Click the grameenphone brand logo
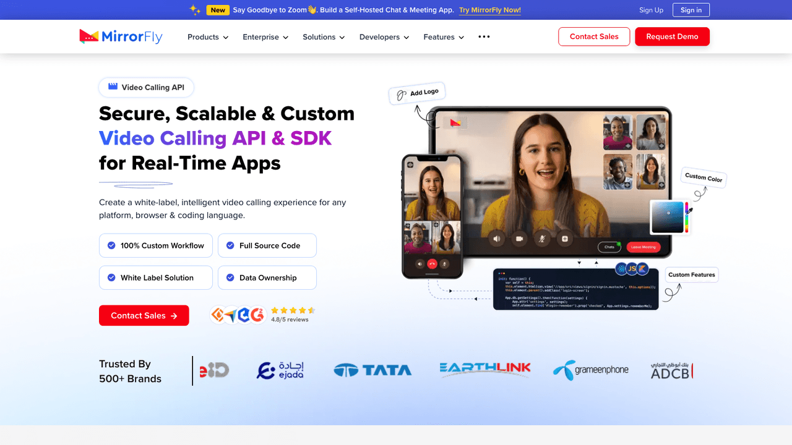792x445 pixels. [590, 370]
